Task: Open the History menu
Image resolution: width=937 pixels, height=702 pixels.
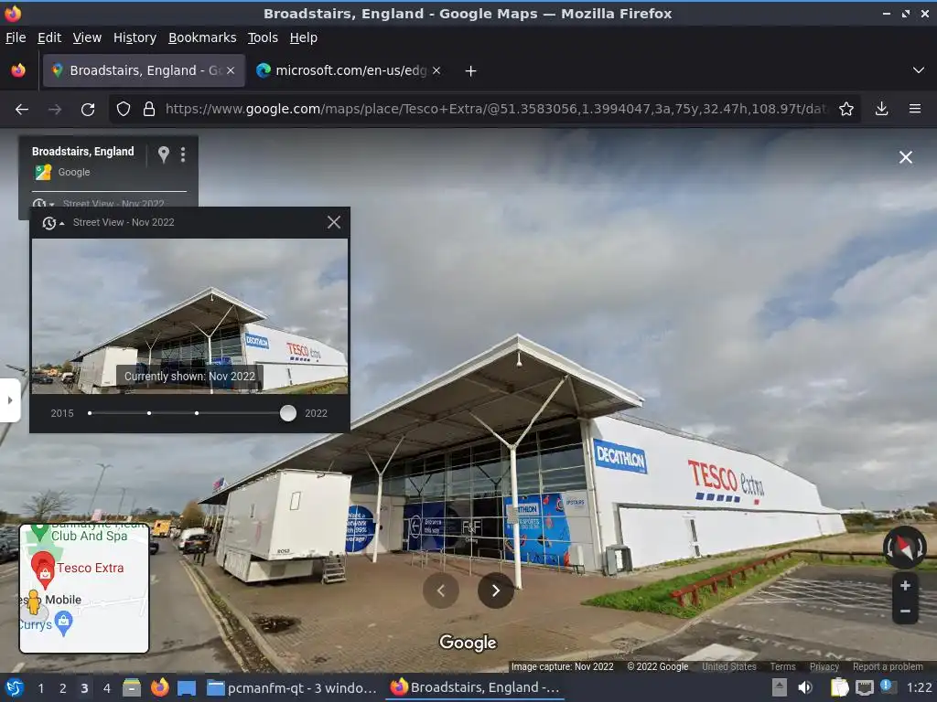Action: (x=135, y=37)
